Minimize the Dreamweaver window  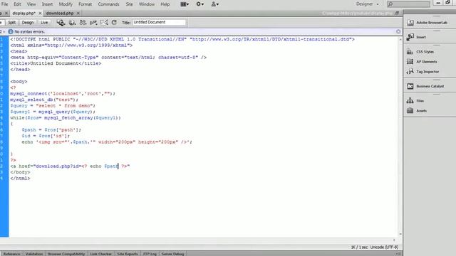[438, 3]
